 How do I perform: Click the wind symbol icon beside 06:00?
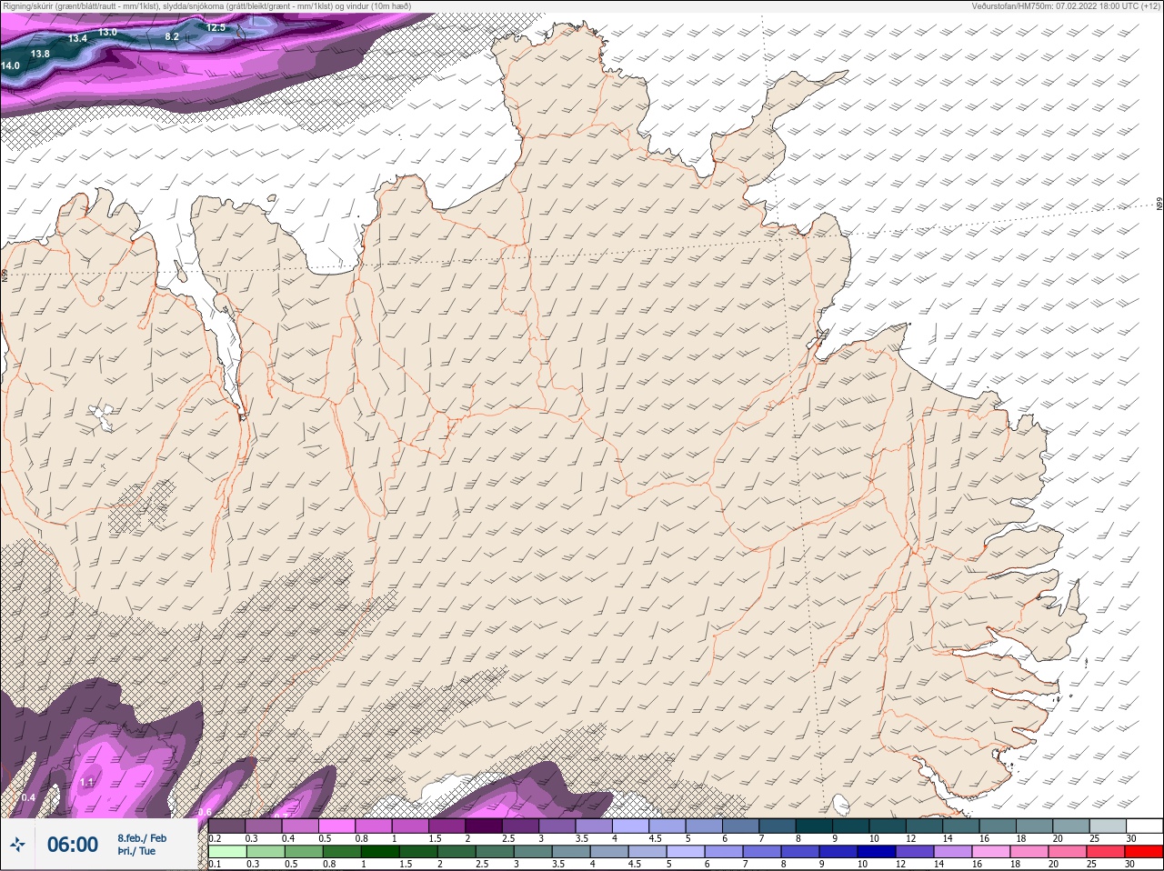(x=17, y=845)
